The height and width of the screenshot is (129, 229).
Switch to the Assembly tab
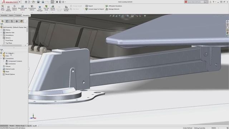click(4, 15)
